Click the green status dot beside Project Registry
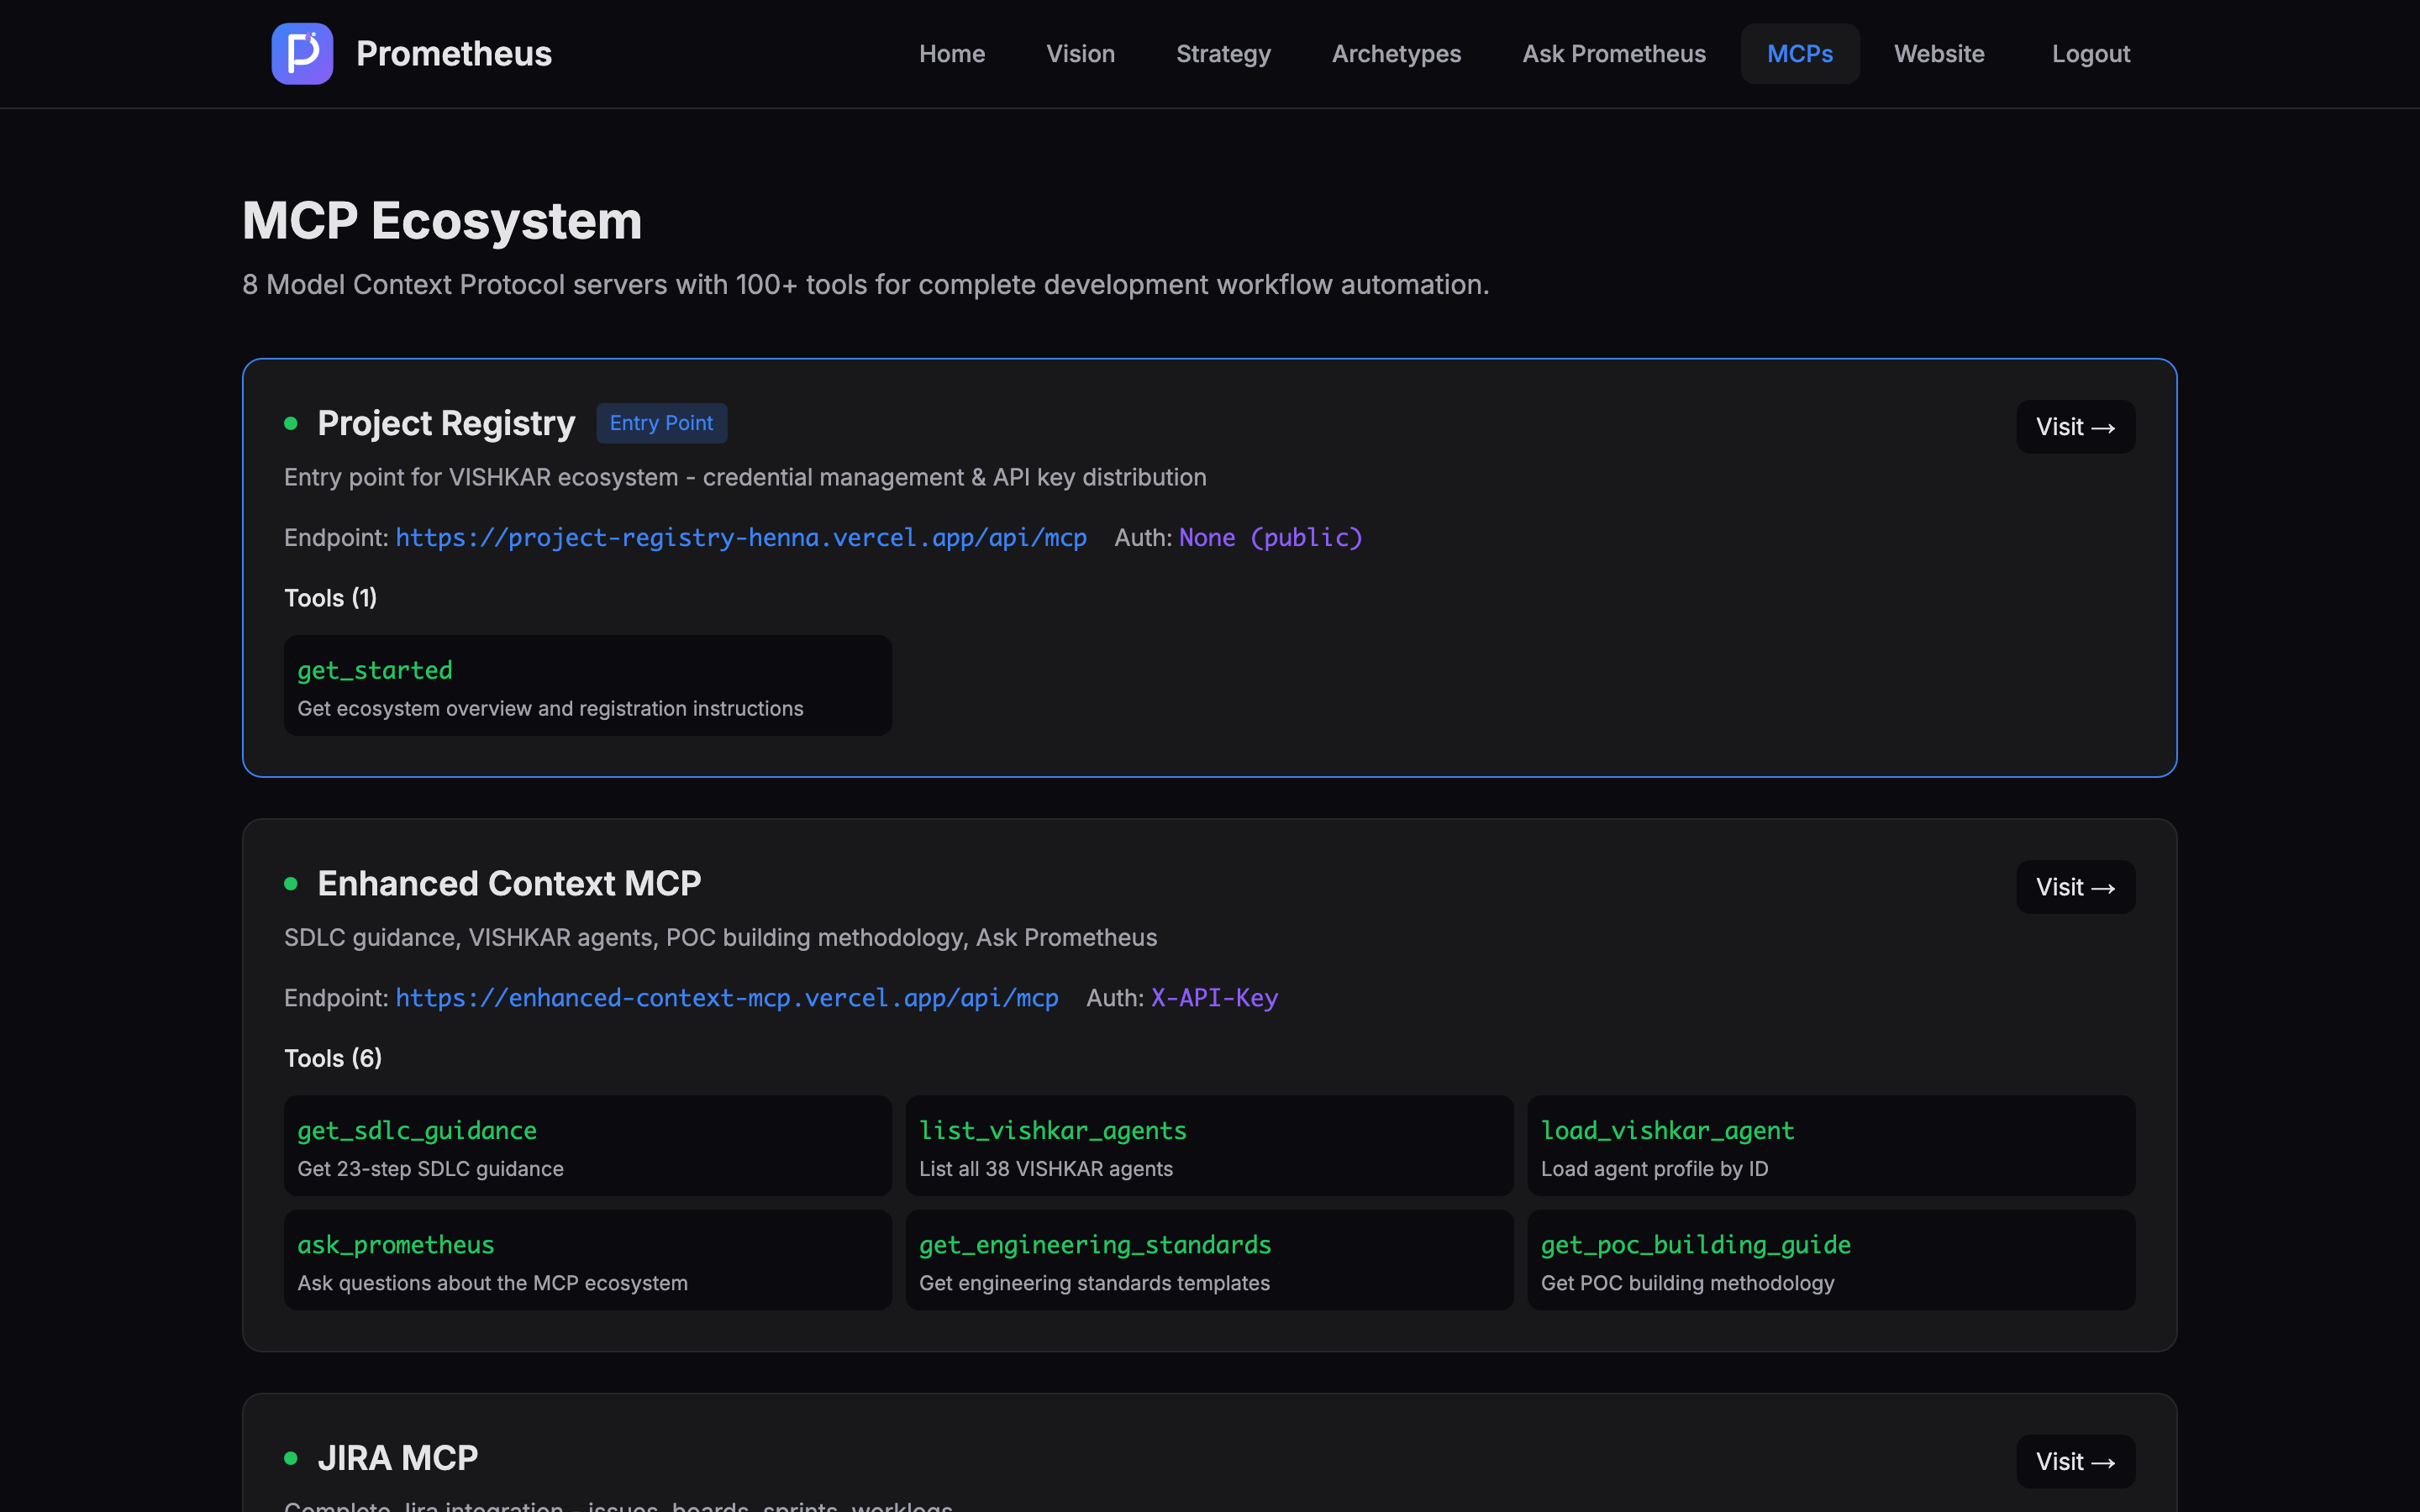The width and height of the screenshot is (2420, 1512). pos(291,424)
